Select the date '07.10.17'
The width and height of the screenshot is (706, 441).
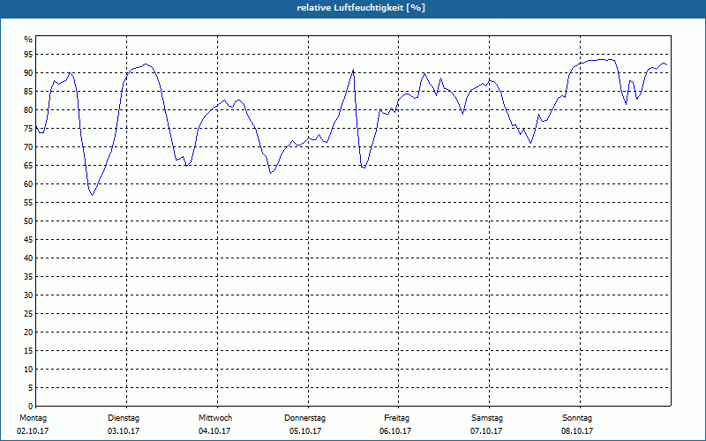(x=486, y=431)
